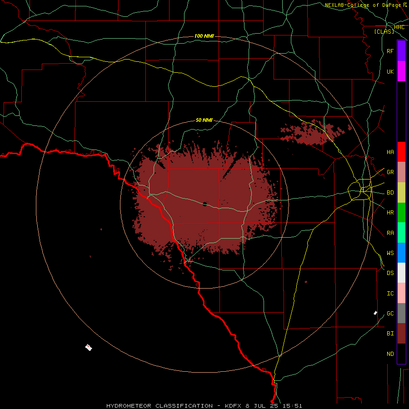Image resolution: width=409 pixels, height=409 pixels.
Task: Select the "GC" legend label
Action: click(390, 314)
